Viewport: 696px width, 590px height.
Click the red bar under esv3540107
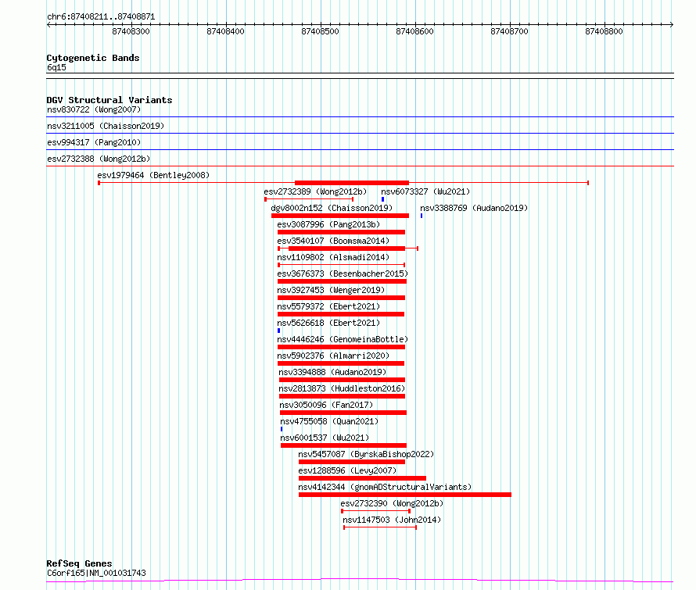point(346,249)
